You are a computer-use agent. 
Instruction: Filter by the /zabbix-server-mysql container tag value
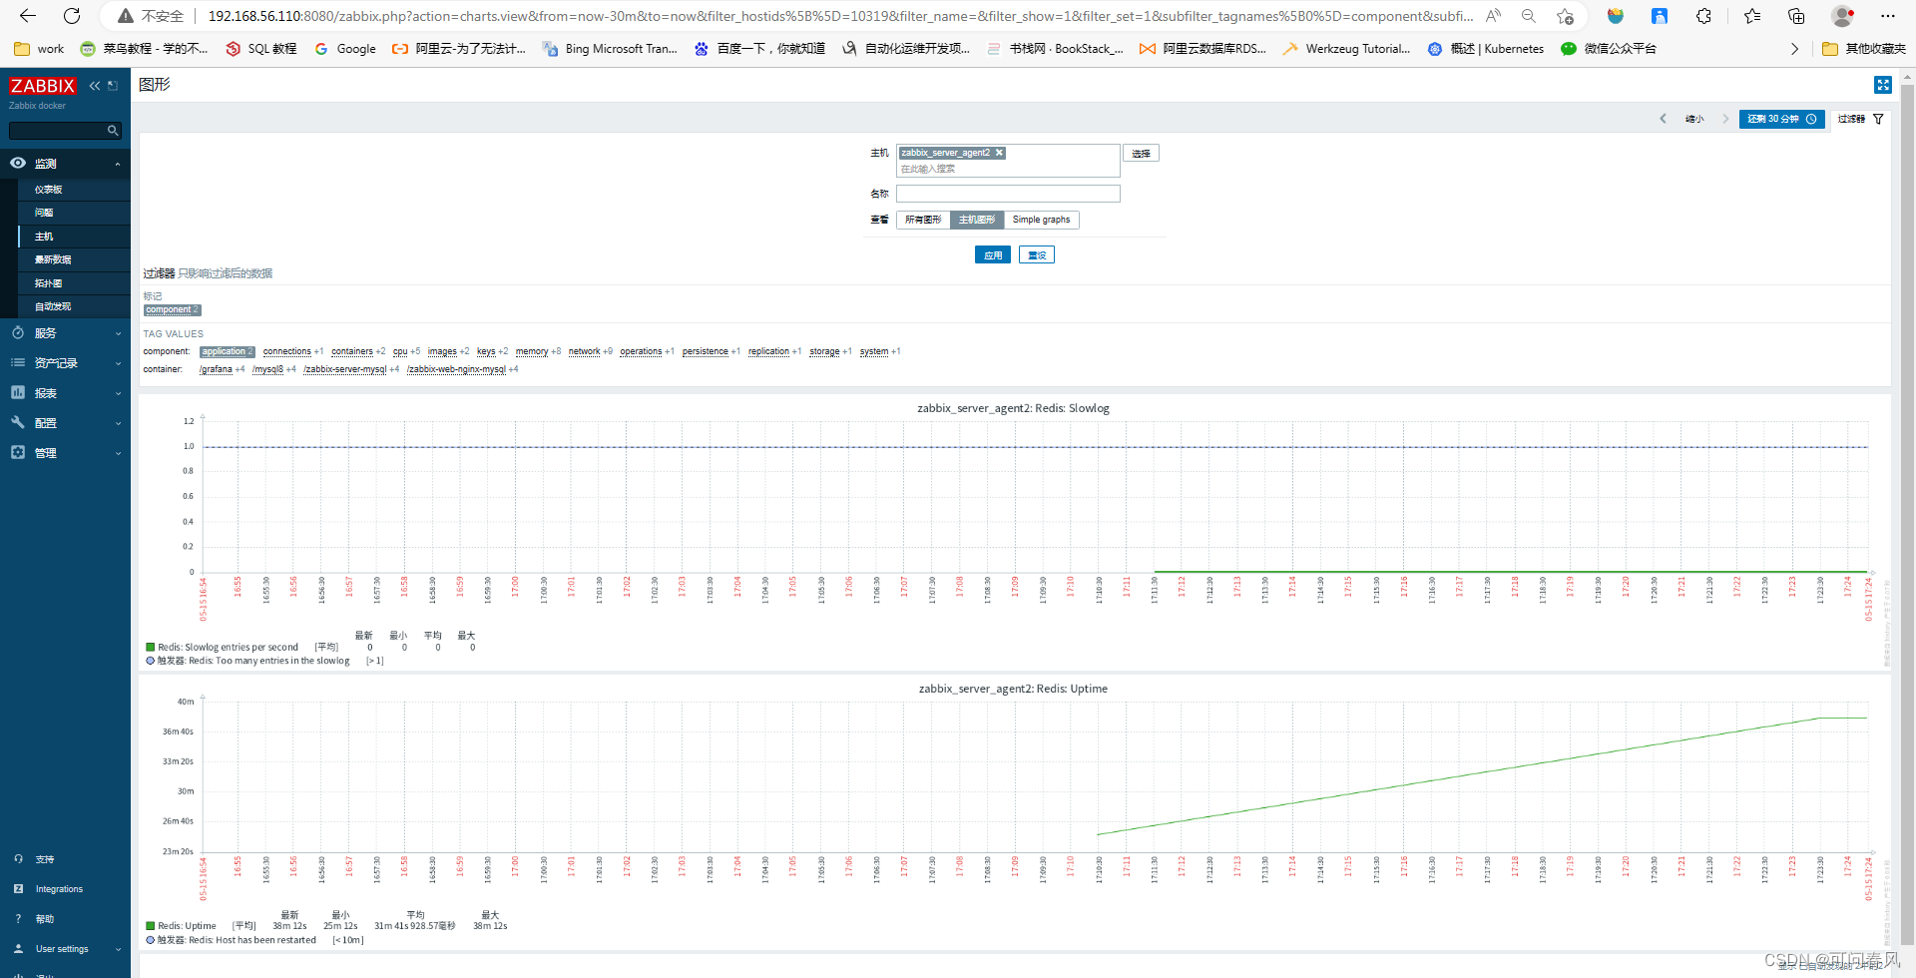pyautogui.click(x=345, y=369)
